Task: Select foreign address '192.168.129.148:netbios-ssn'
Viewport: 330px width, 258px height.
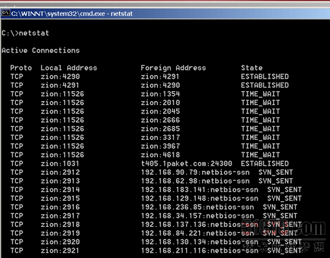Action: coord(199,199)
